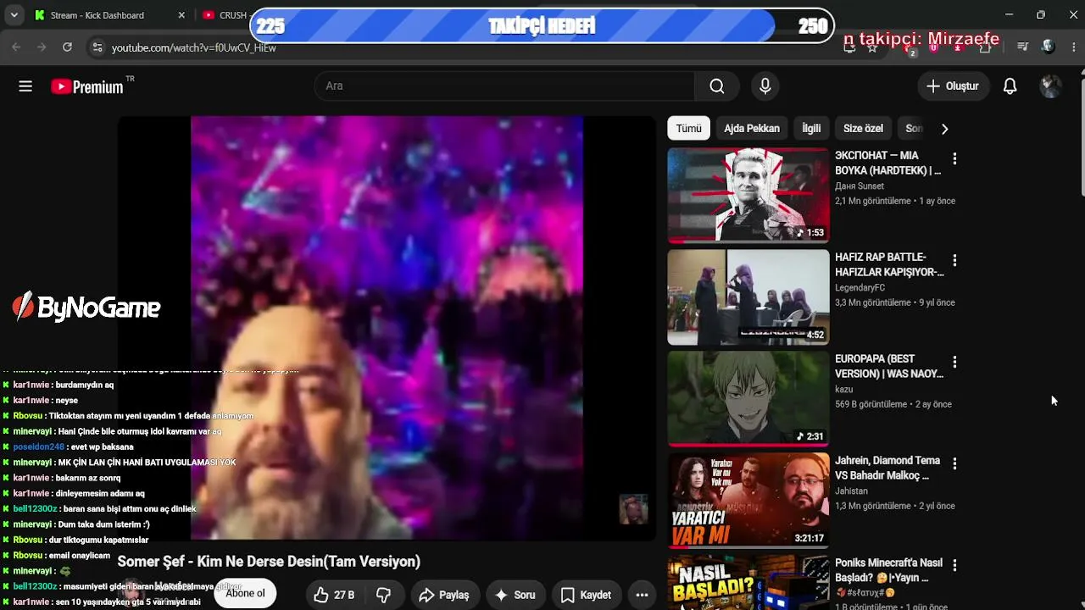Expand Chrome tab search dropdown
1085x610 pixels.
point(14,15)
